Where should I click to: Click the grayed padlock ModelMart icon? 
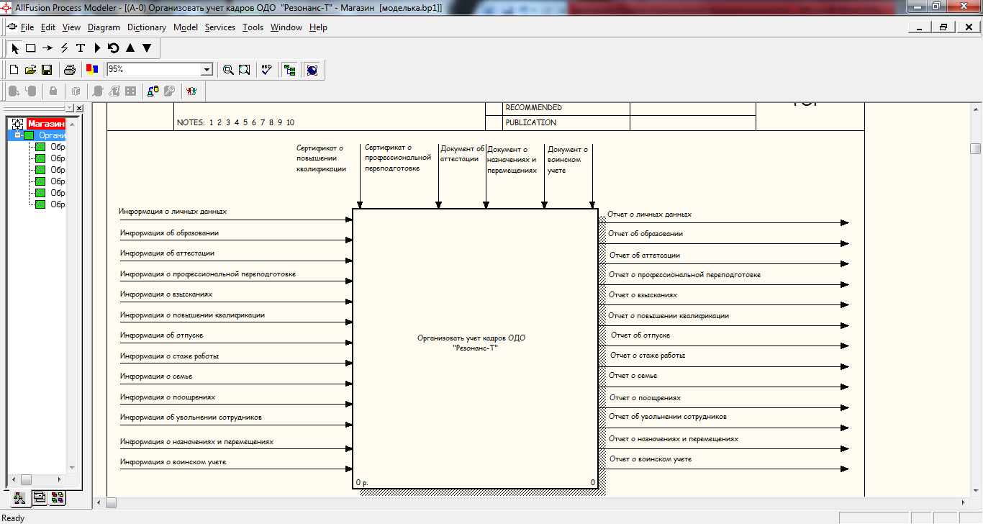pos(53,91)
